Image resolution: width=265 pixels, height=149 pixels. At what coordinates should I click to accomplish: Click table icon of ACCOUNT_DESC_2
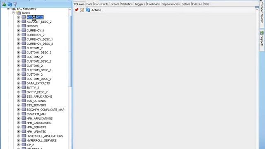click(x=24, y=22)
